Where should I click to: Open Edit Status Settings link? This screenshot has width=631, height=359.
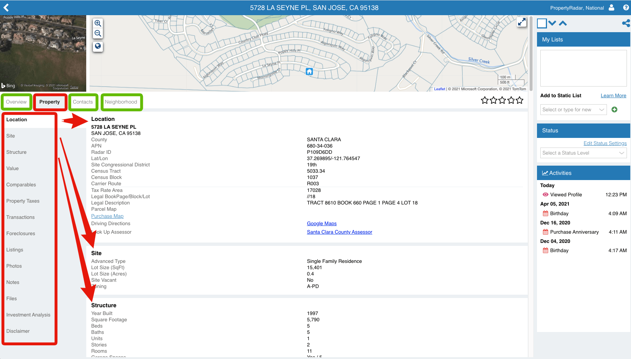pyautogui.click(x=605, y=143)
